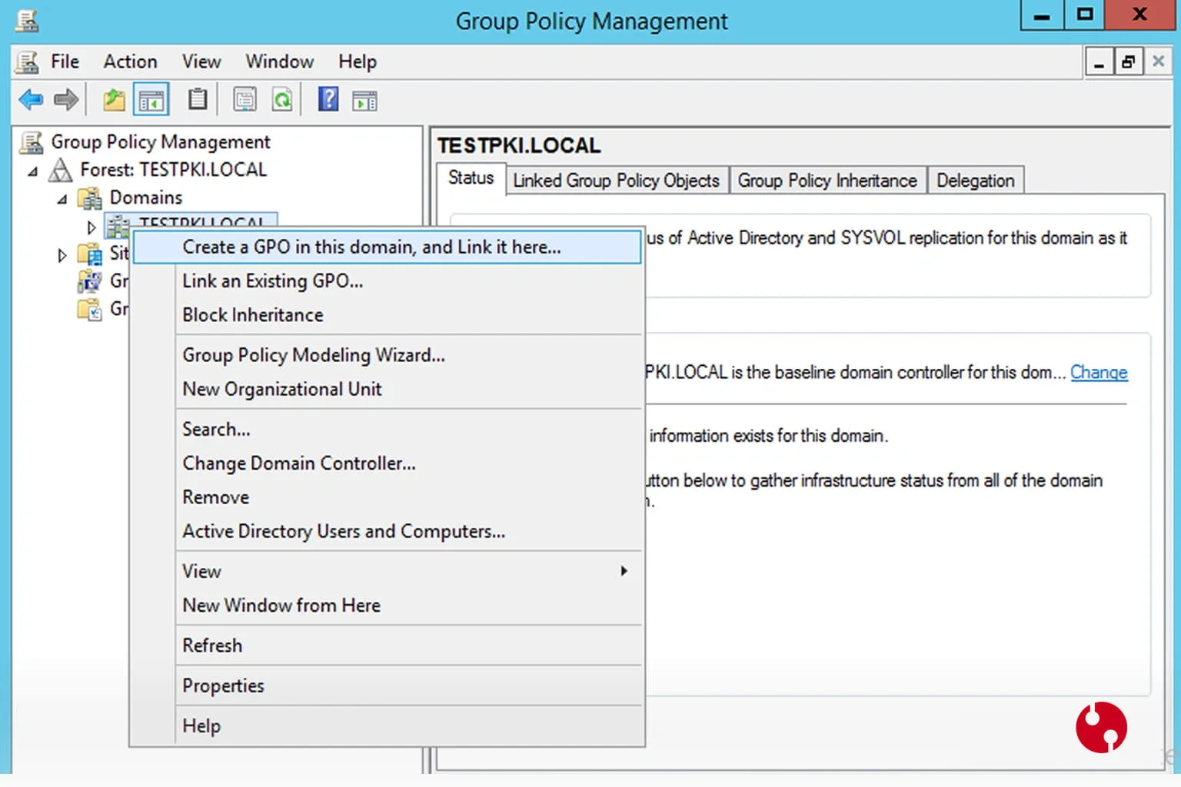Open the View submenu arrow in context menu
Screen dimensions: 1181x787
(x=624, y=571)
